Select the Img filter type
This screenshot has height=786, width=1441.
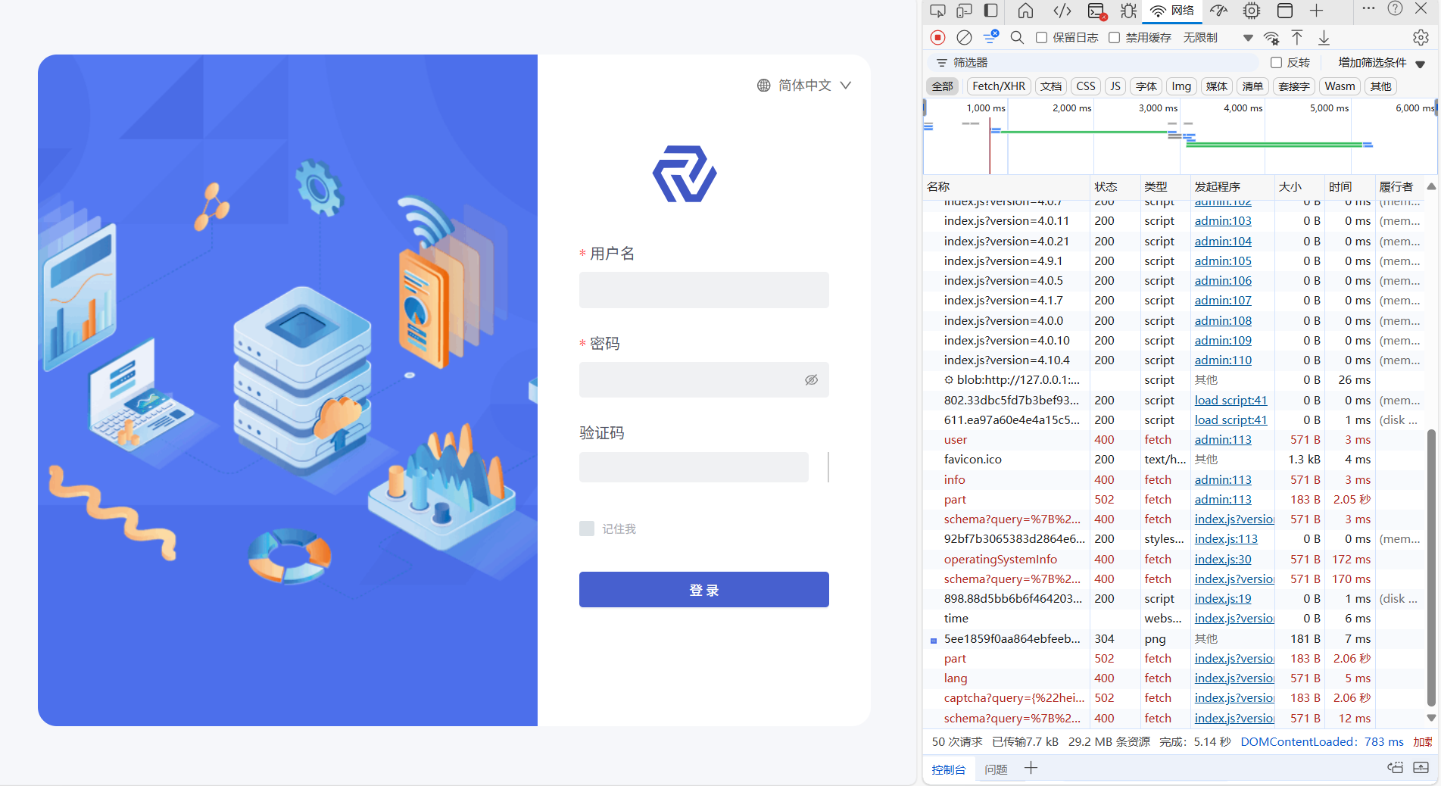tap(1181, 86)
